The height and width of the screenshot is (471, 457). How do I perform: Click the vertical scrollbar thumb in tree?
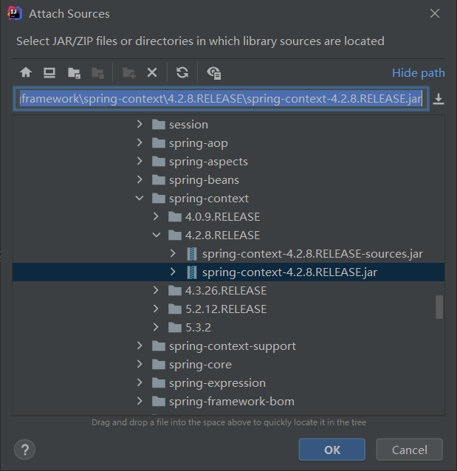(439, 307)
